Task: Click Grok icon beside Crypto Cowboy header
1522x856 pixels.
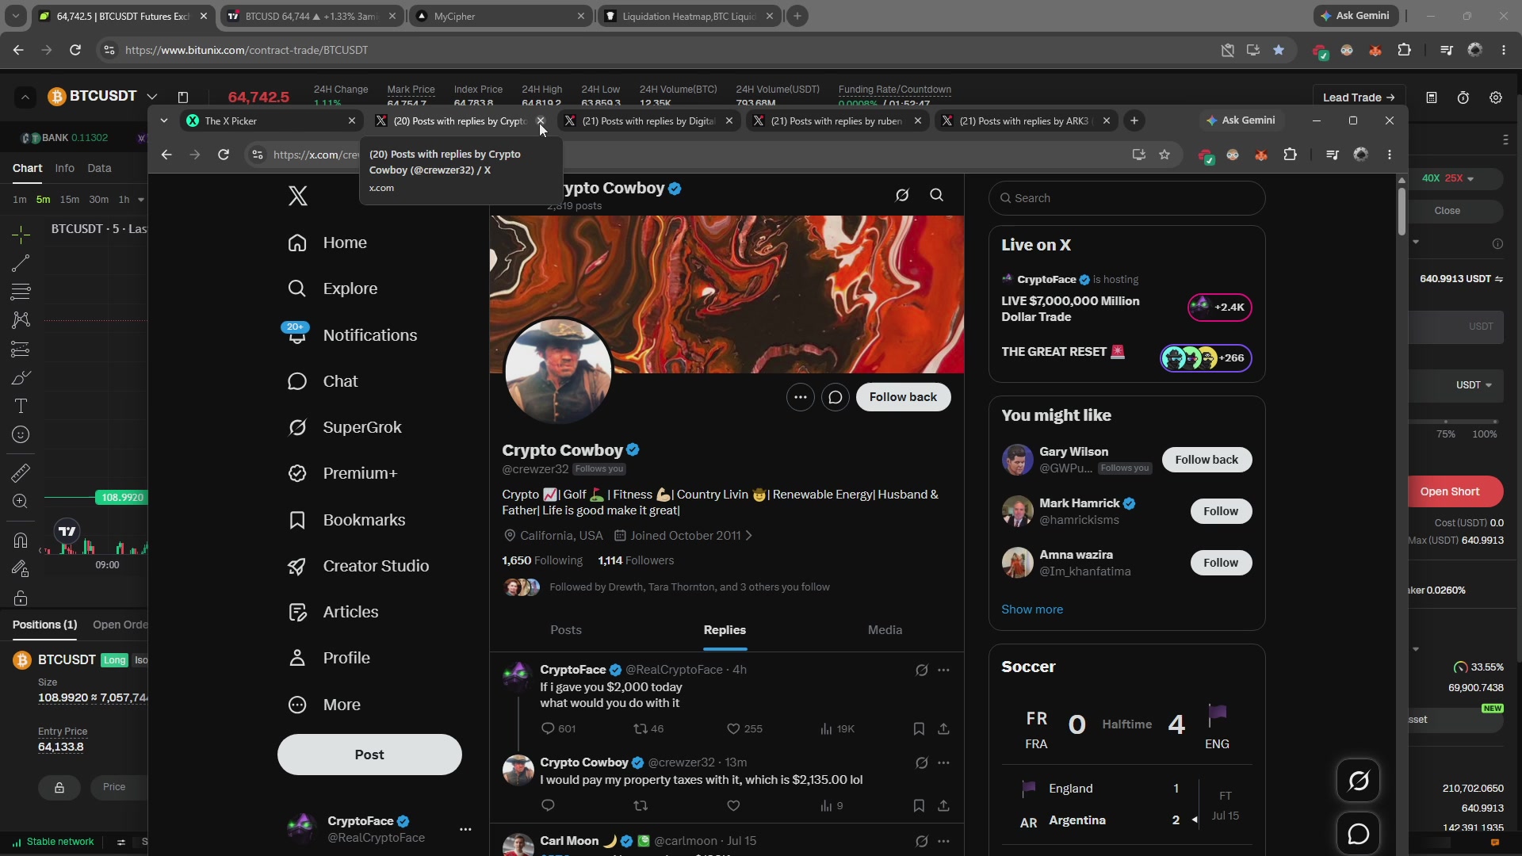Action: coord(902,195)
